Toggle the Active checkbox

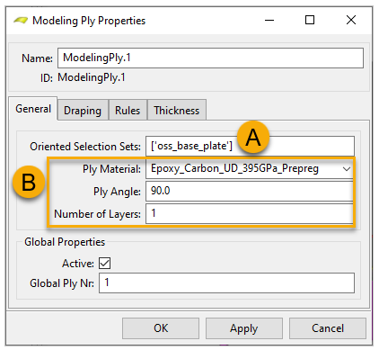[104, 264]
